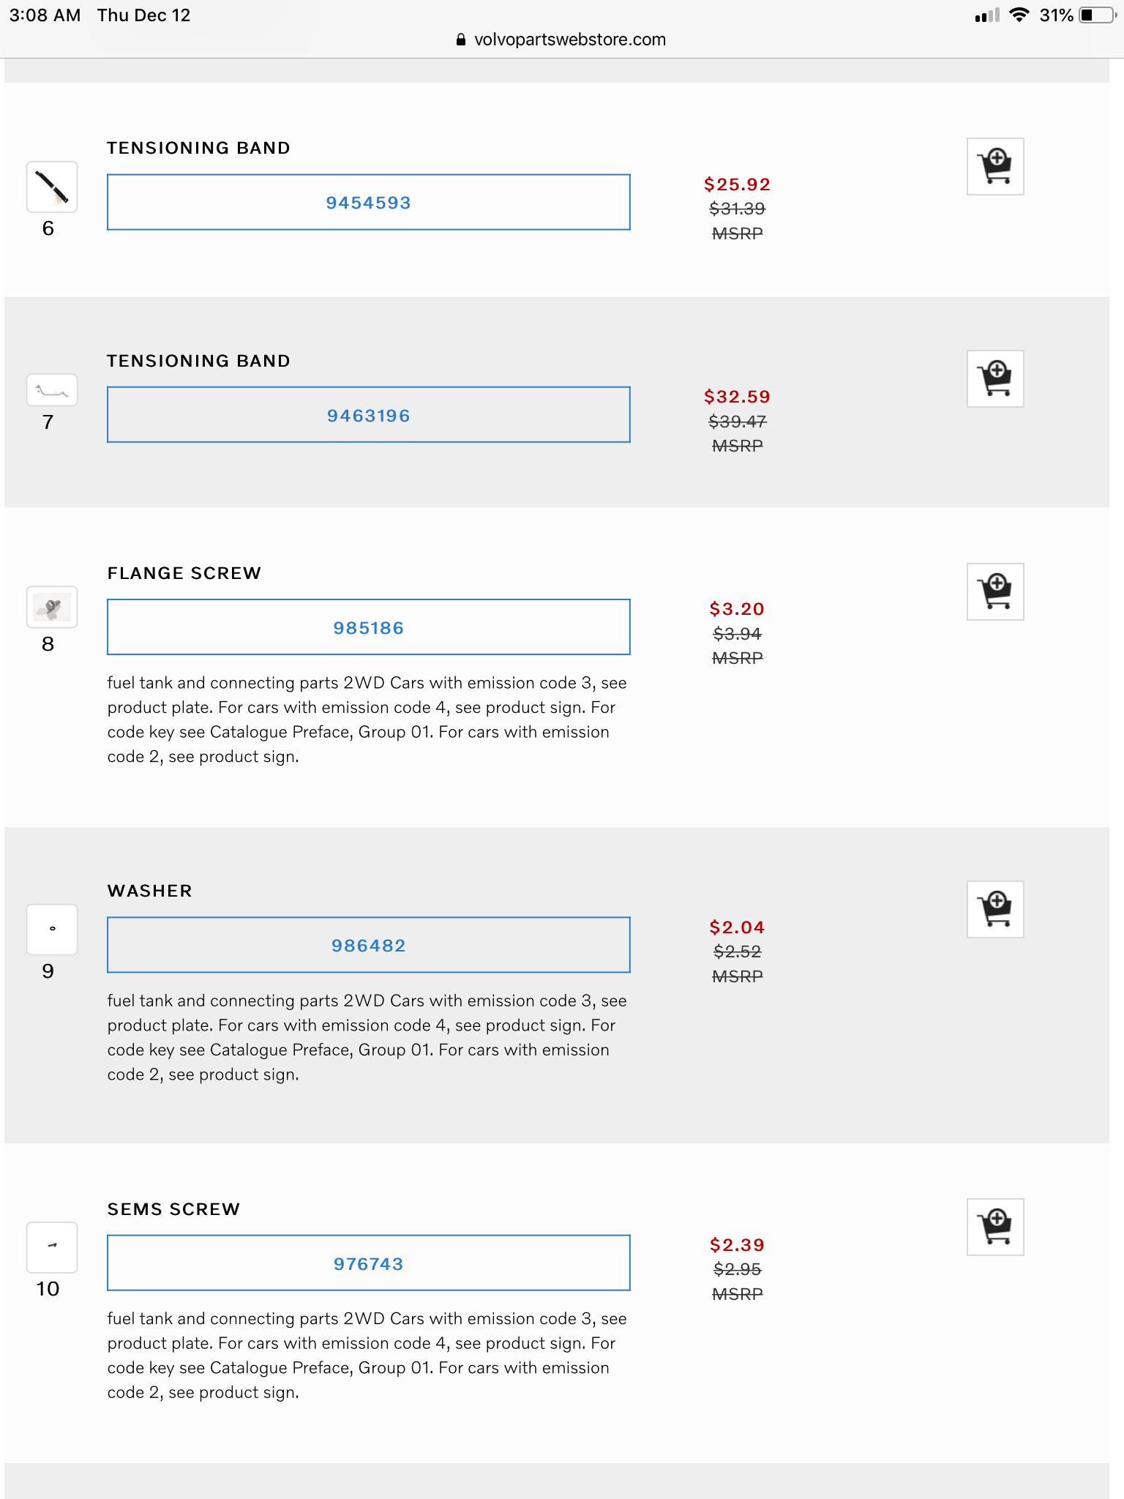Add Flange Screw to cart
1124x1499 pixels.
[x=994, y=591]
